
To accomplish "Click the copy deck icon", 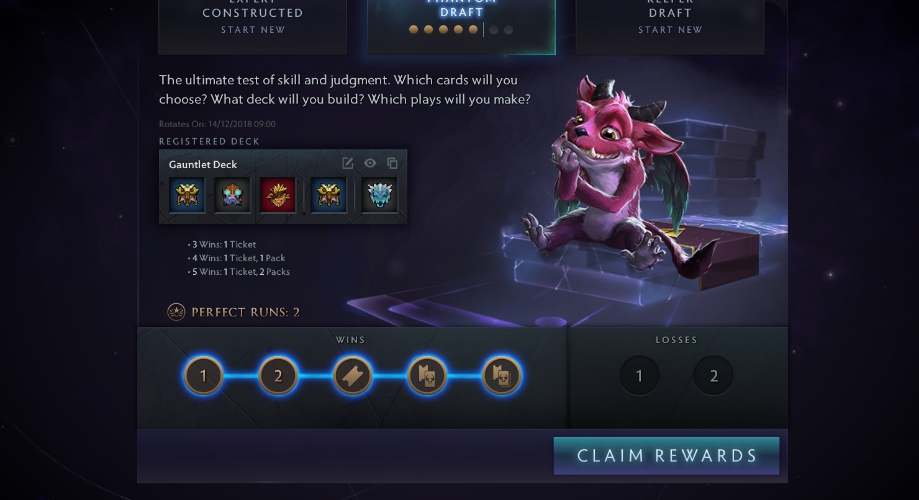I will click(392, 163).
